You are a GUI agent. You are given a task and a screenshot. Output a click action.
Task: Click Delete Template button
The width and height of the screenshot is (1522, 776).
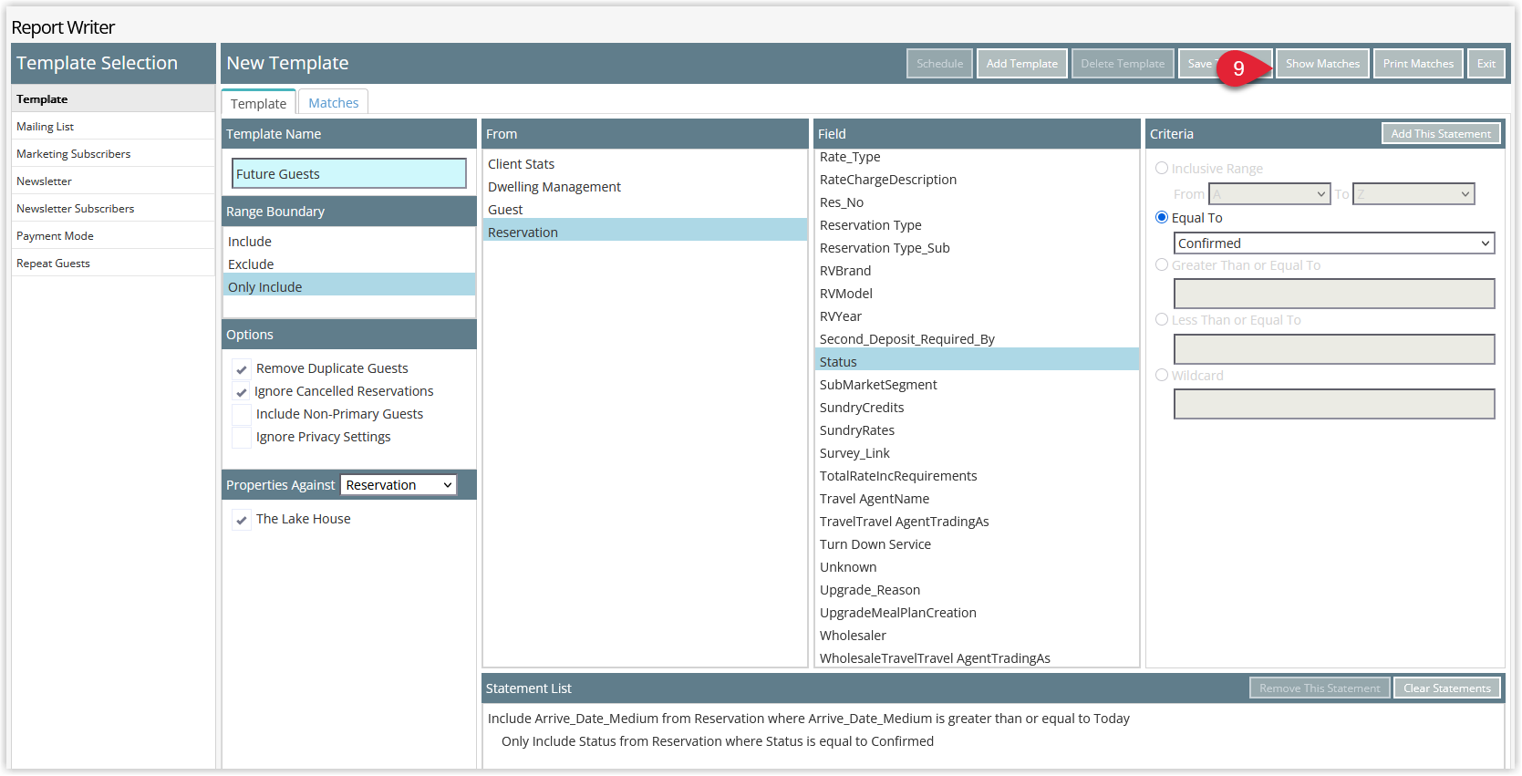[1123, 64]
